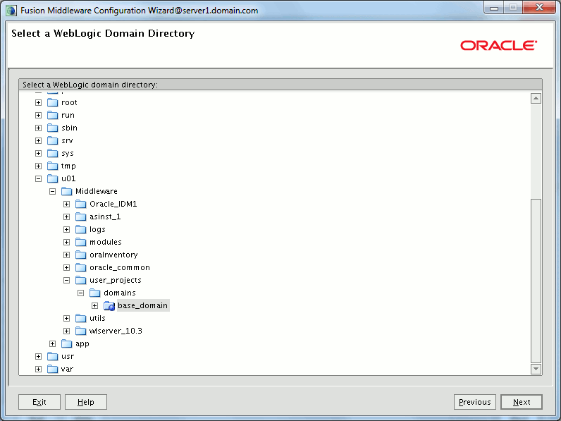Select the base_domain label
Screen dimensions: 561x421
point(143,306)
